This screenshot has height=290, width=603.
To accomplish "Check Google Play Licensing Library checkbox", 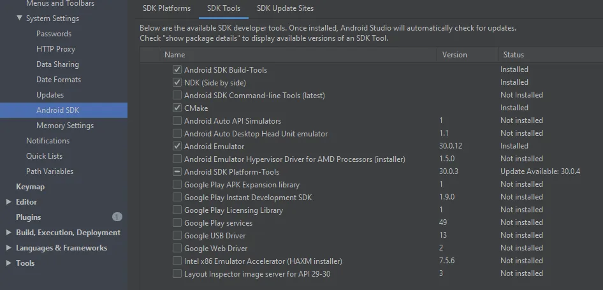I will tap(177, 210).
